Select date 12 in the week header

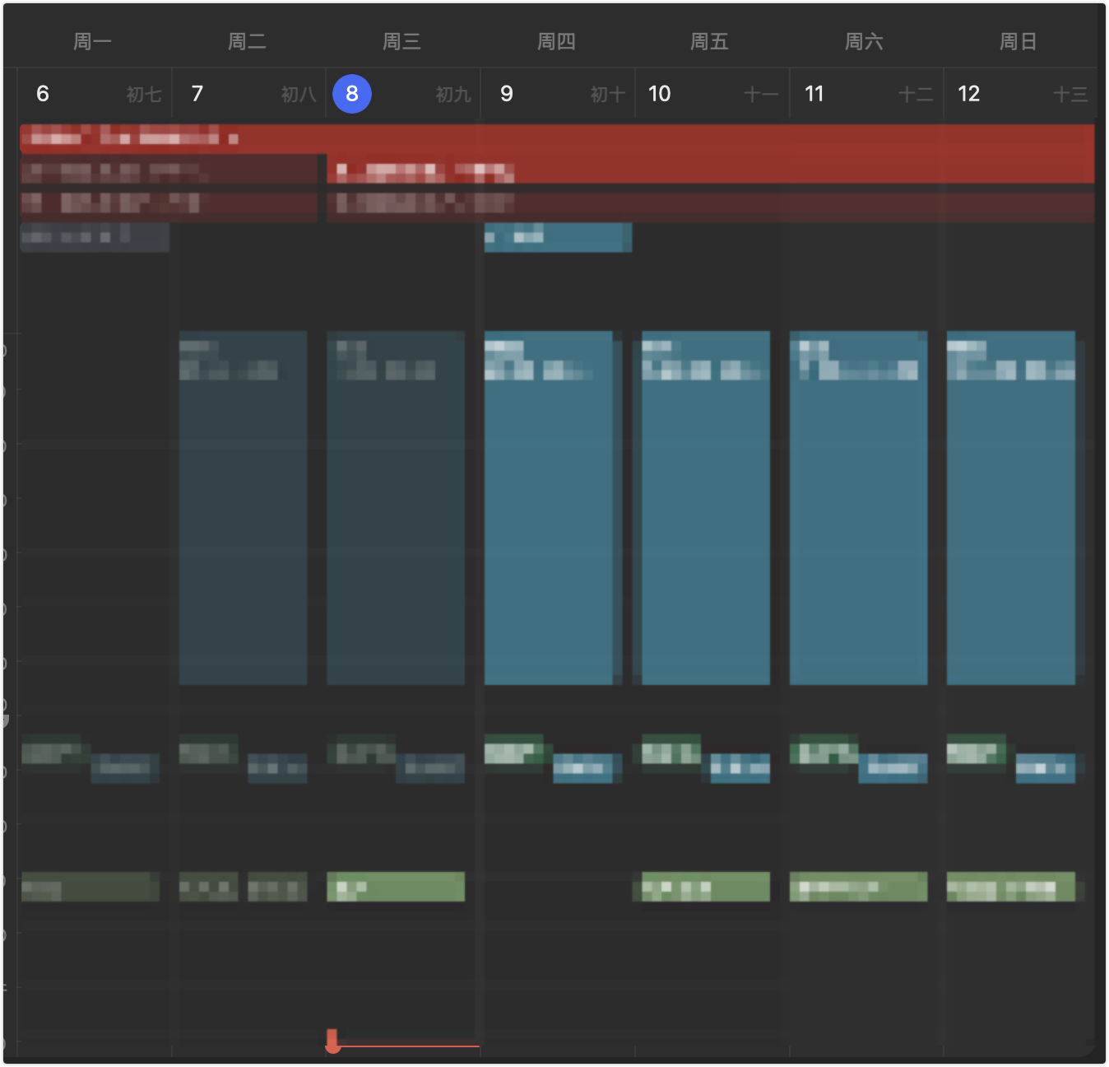(968, 94)
